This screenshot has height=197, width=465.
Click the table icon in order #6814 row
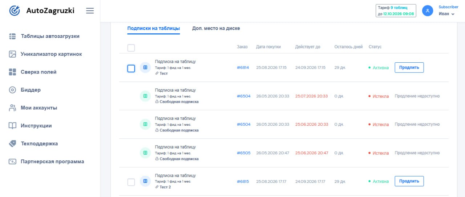pyautogui.click(x=145, y=67)
